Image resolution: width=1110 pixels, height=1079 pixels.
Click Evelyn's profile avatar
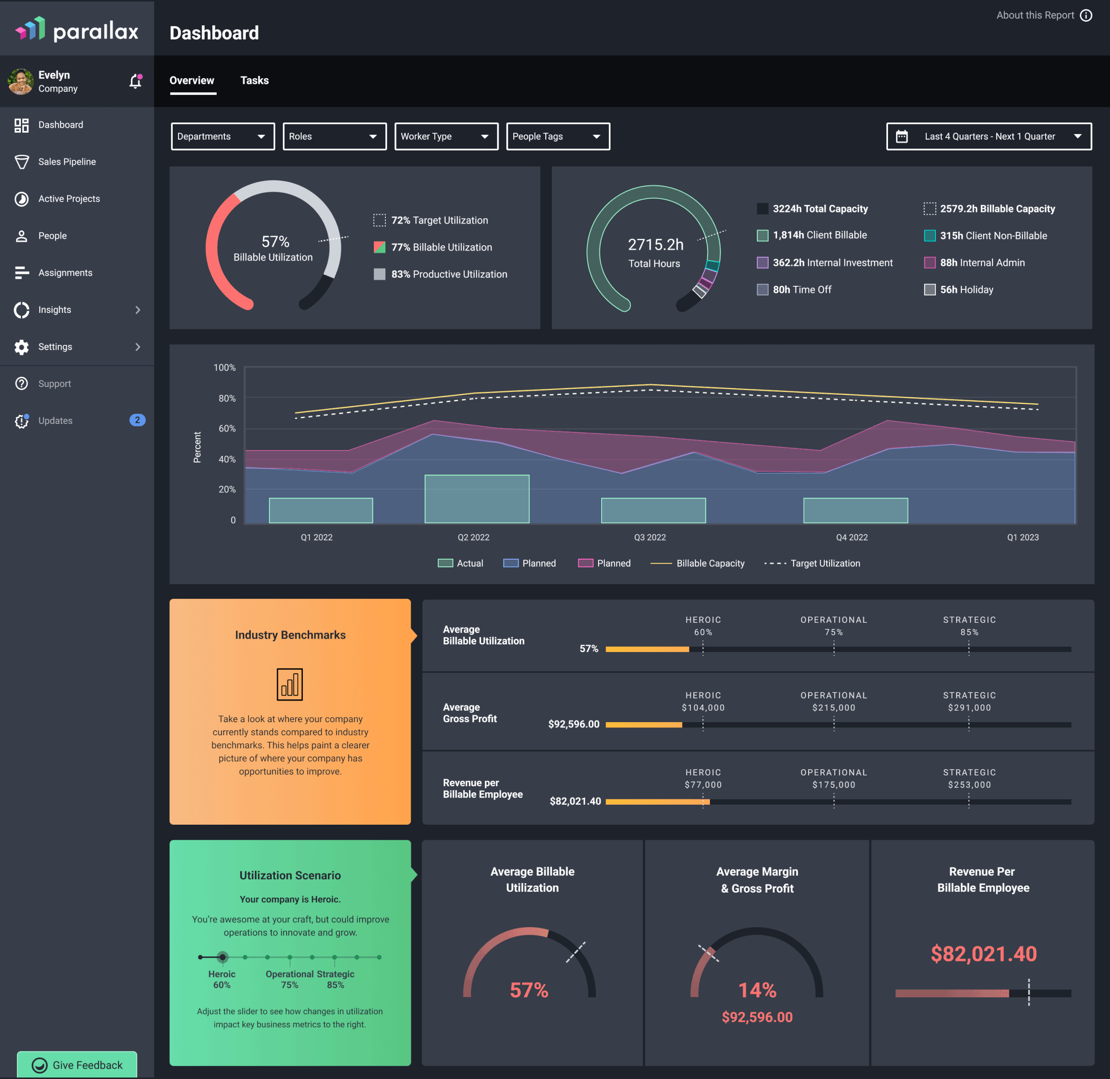point(21,82)
